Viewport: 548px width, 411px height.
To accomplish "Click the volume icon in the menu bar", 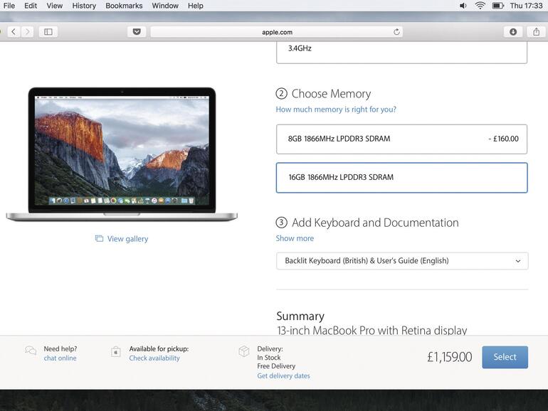I will (463, 6).
